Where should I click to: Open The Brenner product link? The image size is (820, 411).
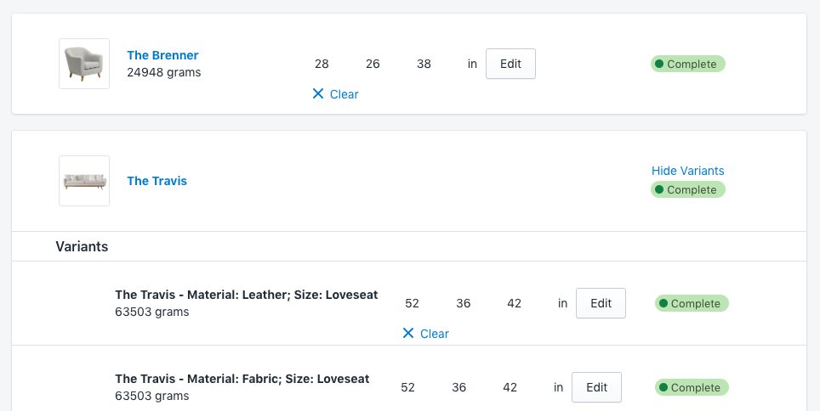[162, 55]
